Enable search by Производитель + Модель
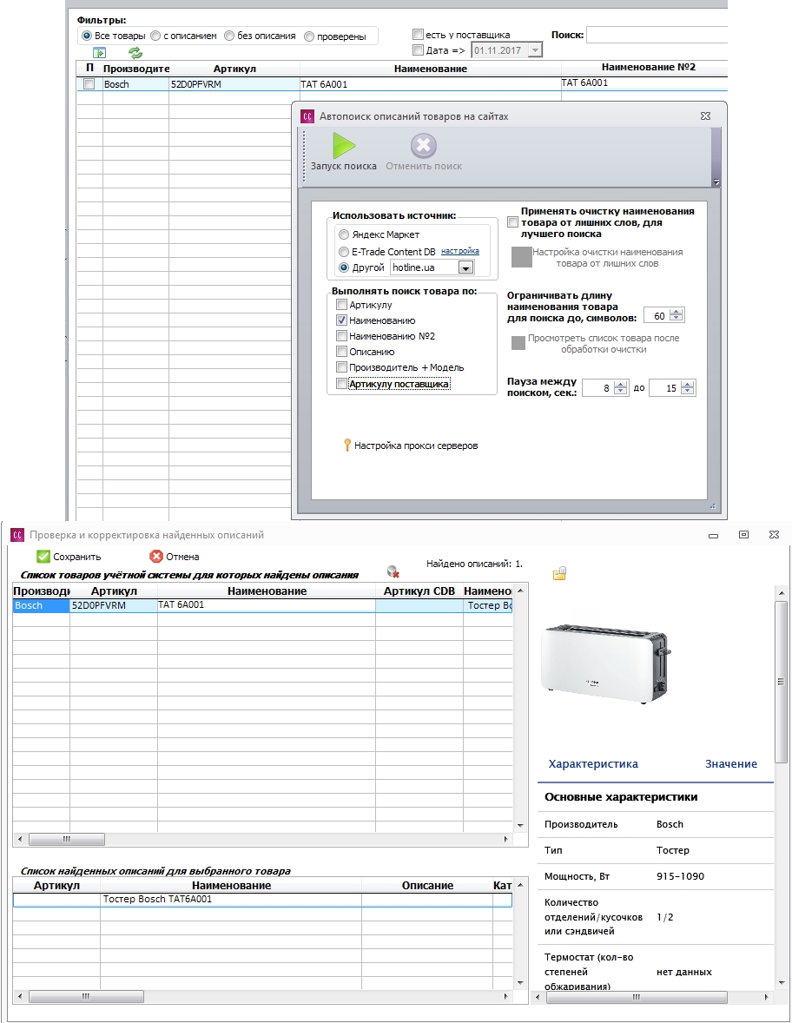 point(341,367)
